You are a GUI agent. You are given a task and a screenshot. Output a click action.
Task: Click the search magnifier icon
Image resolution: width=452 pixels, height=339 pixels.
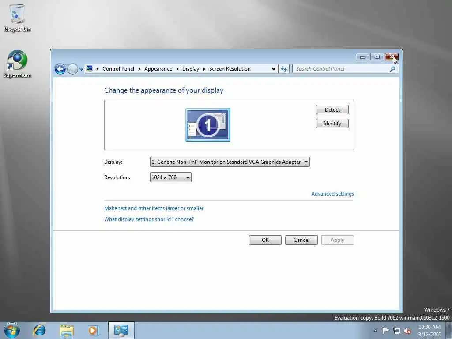392,69
